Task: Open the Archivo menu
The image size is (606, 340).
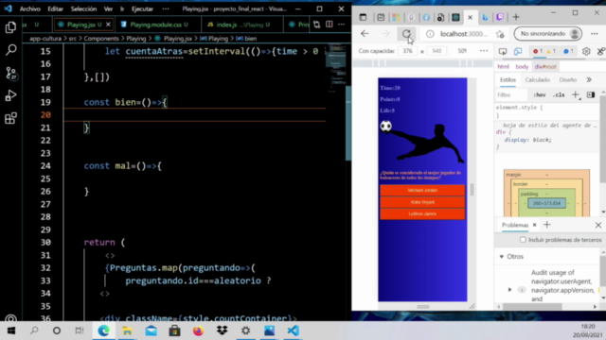Action: [29, 8]
